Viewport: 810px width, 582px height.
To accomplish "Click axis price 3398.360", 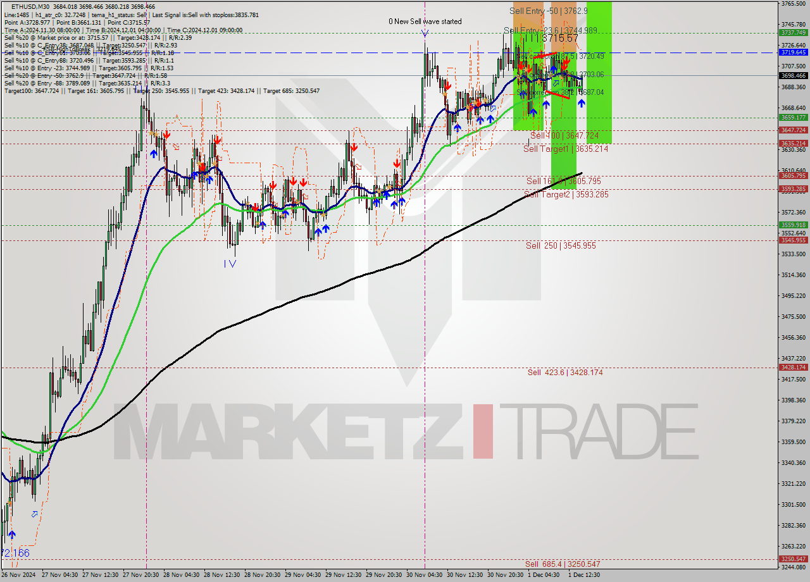I will pos(793,400).
